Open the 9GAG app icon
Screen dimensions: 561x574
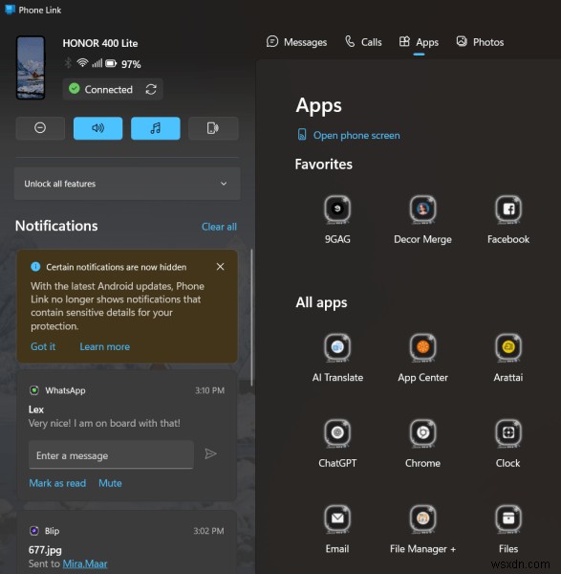pyautogui.click(x=337, y=210)
